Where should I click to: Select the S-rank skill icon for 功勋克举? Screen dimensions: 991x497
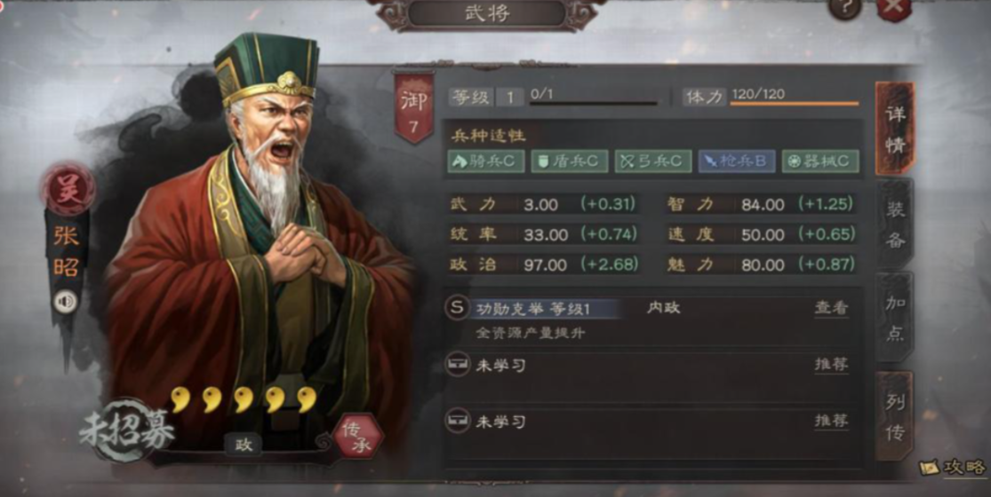(456, 308)
